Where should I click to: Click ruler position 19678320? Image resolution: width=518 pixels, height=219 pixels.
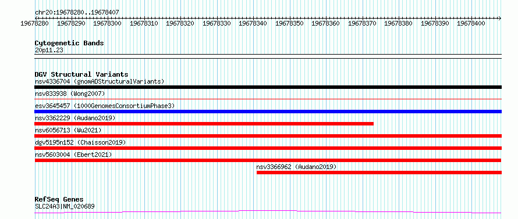click(x=180, y=23)
